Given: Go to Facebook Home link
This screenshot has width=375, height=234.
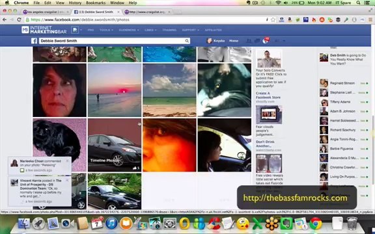Looking at the screenshot, I should 234,41.
